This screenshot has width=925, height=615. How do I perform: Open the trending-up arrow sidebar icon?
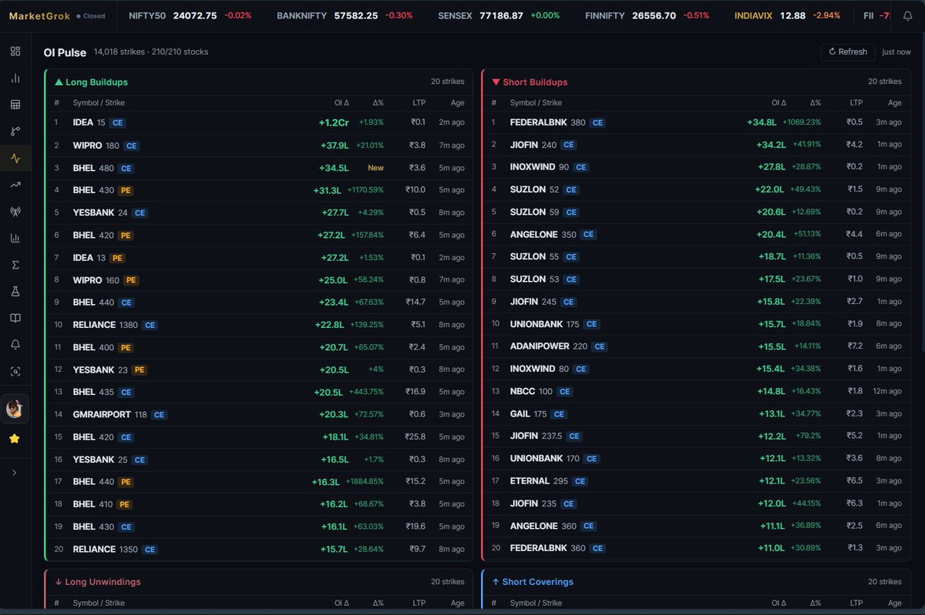coord(15,185)
